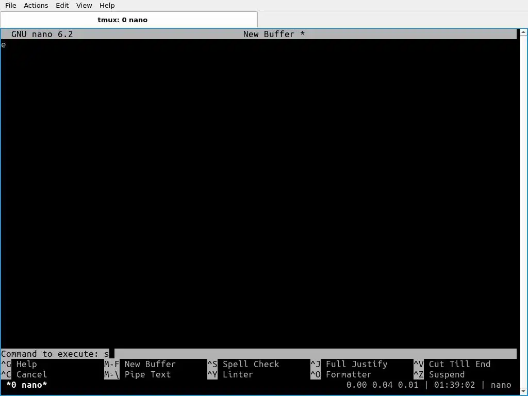Click the 'nano' hostname in tmux status

point(501,385)
